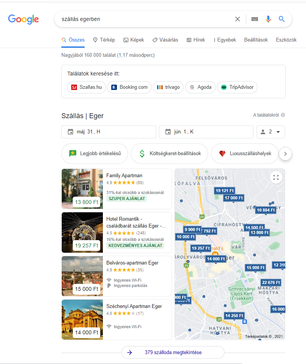Click the 15 000 Ft map price marker

click(255, 268)
